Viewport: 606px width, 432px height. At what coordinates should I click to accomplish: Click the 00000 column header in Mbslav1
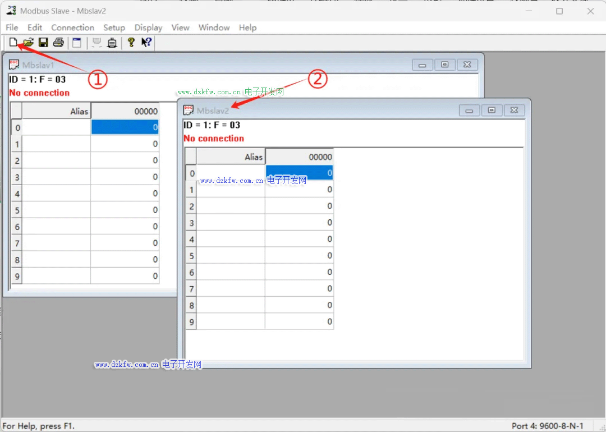tap(125, 111)
